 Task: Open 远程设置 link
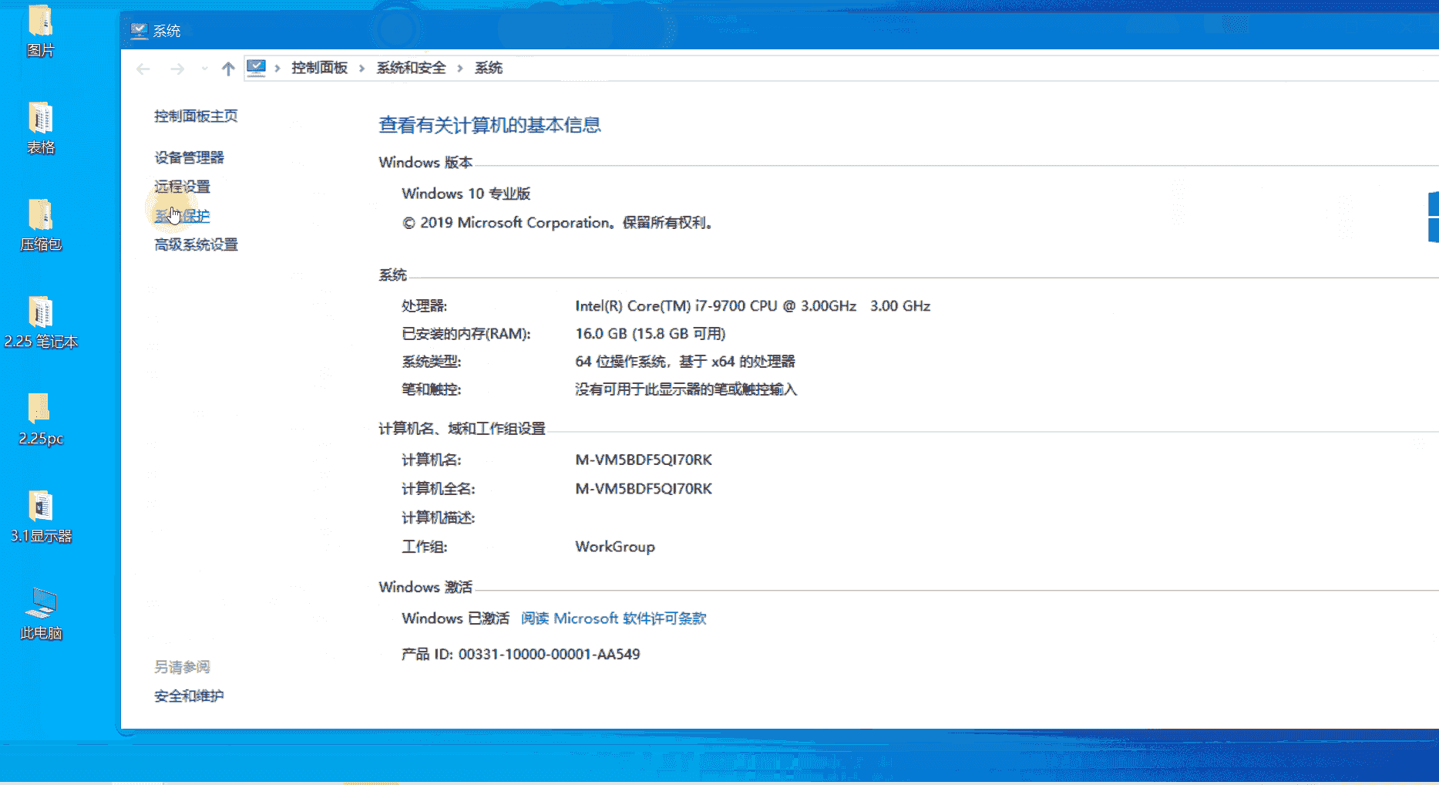tap(182, 187)
